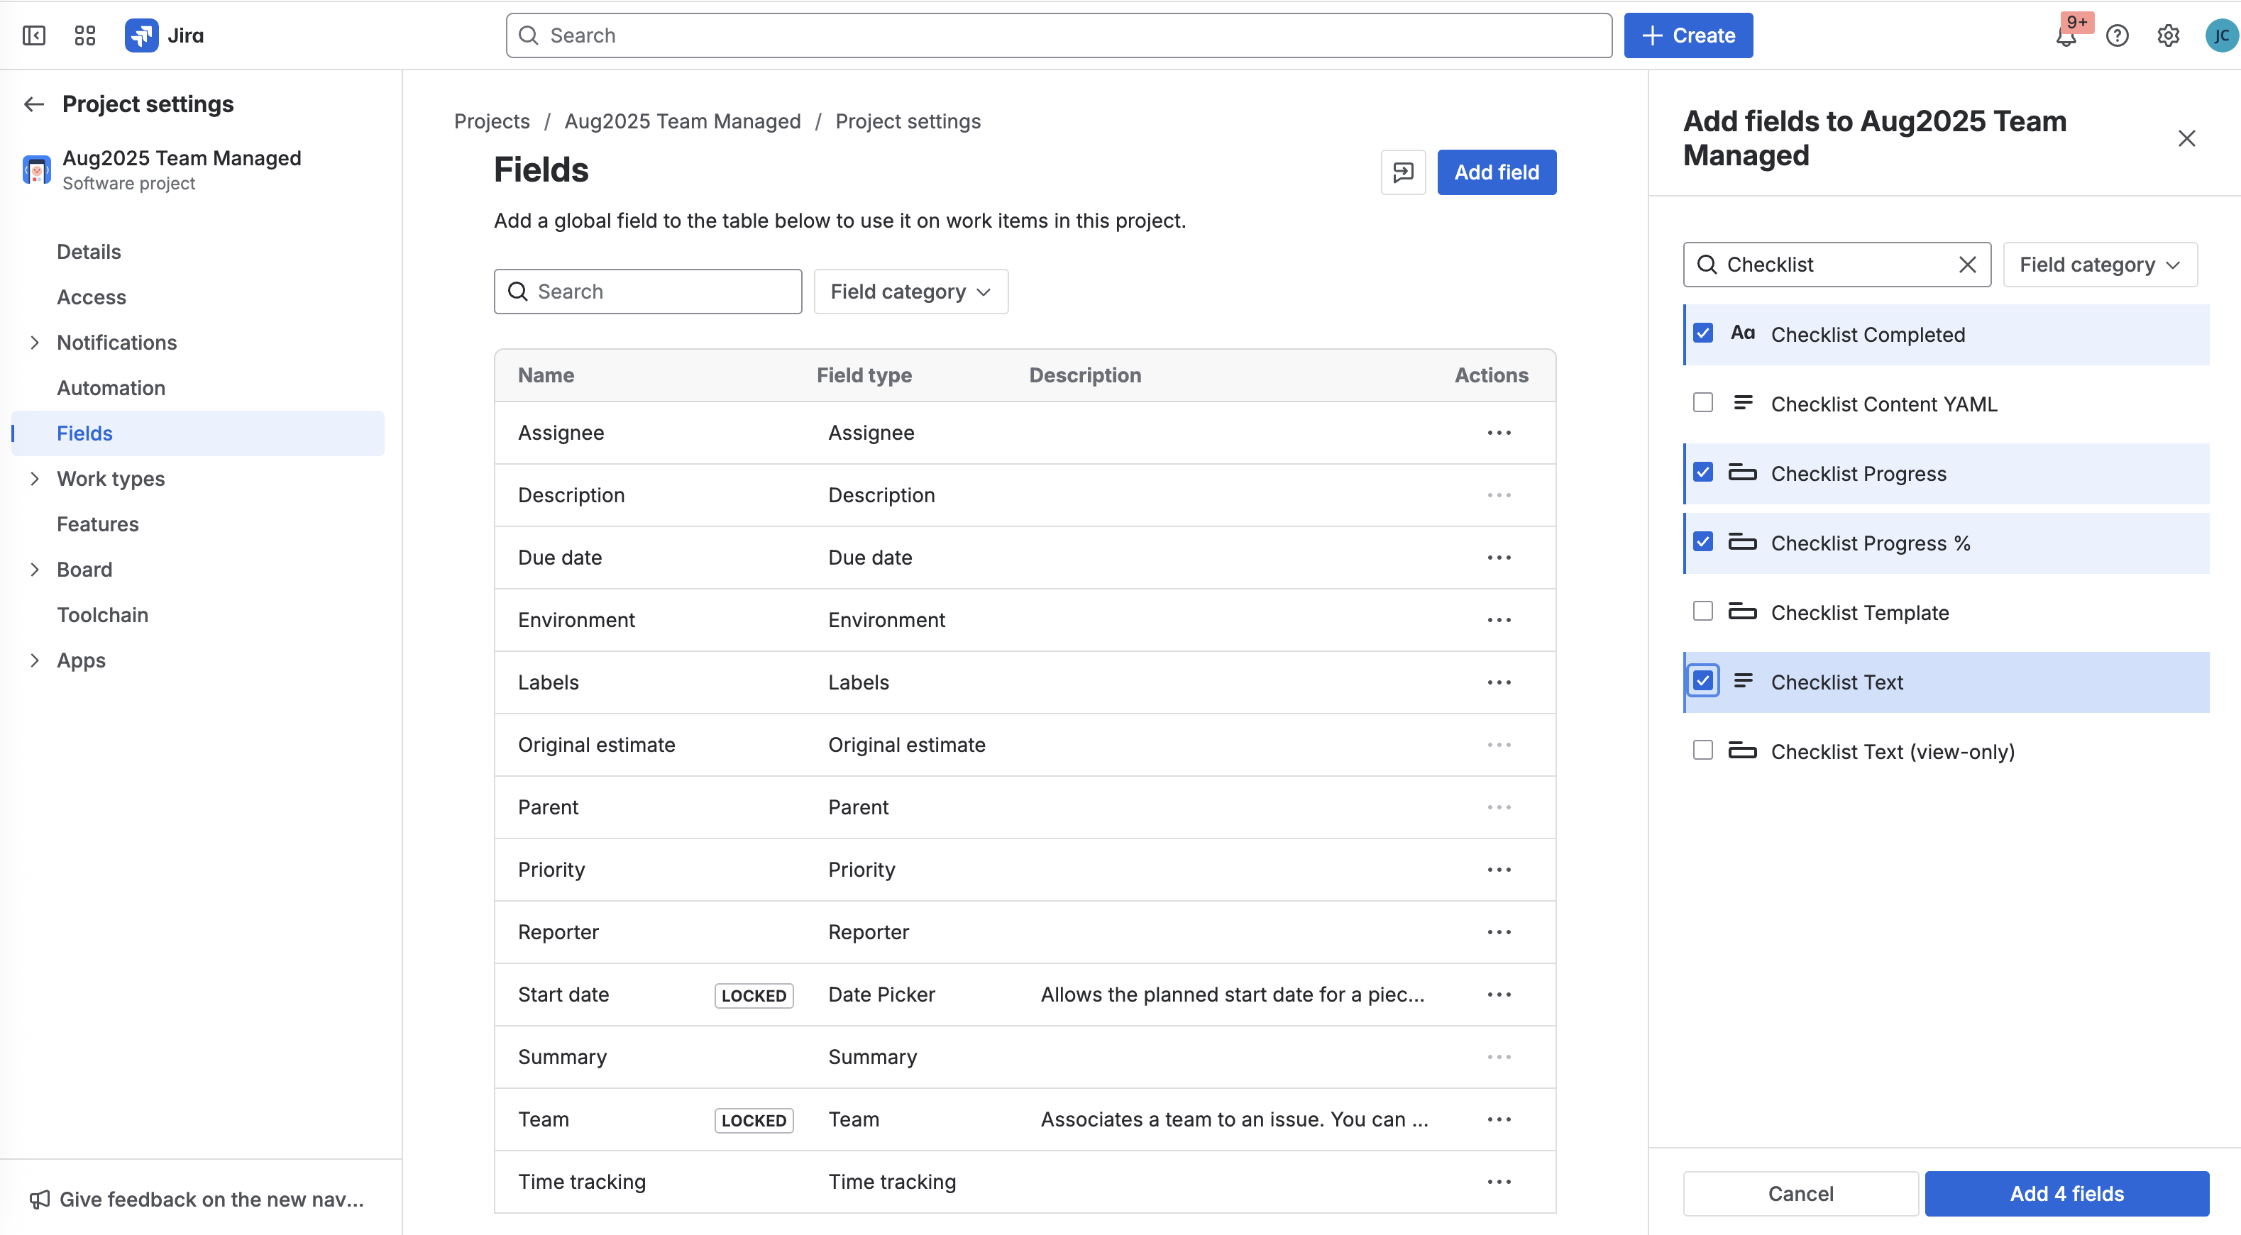Check the Checklist Content YAML checkbox
Viewport: 2241px width, 1235px height.
[1702, 403]
